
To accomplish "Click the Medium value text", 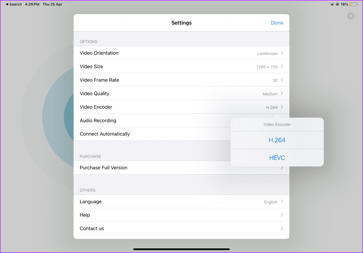I will click(x=270, y=94).
